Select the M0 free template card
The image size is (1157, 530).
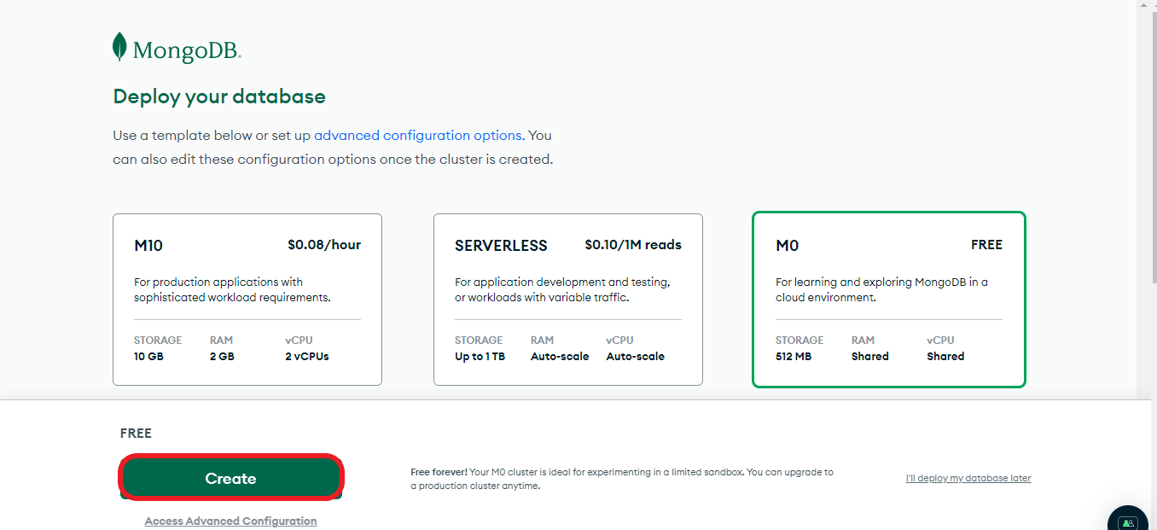click(x=889, y=300)
